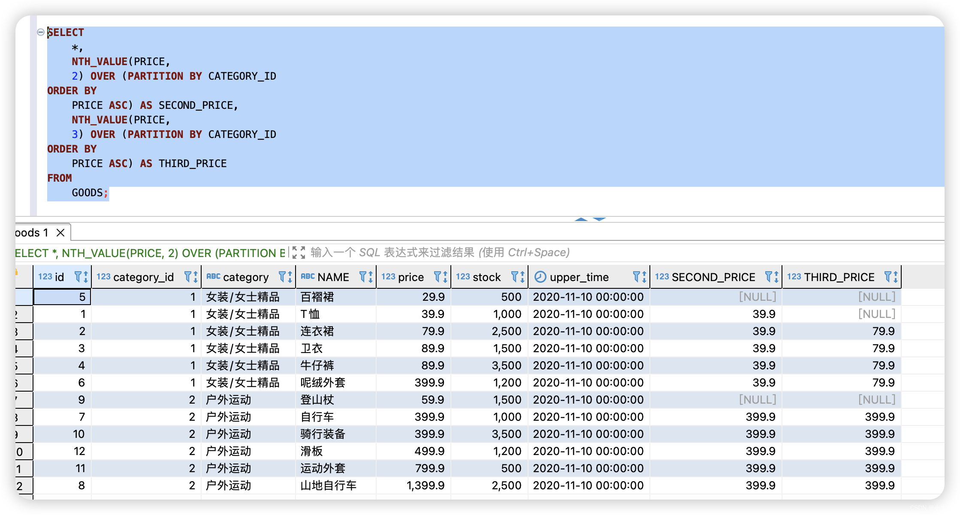The width and height of the screenshot is (960, 515).
Task: Select the name cell 卫衣
Action: 336,348
